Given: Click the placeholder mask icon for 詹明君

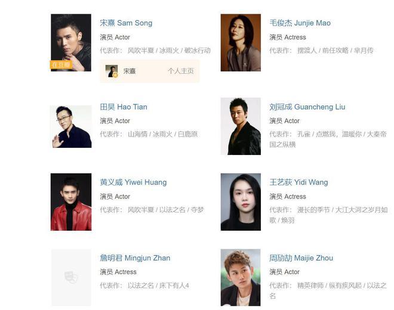Looking at the screenshot, I should point(71,277).
